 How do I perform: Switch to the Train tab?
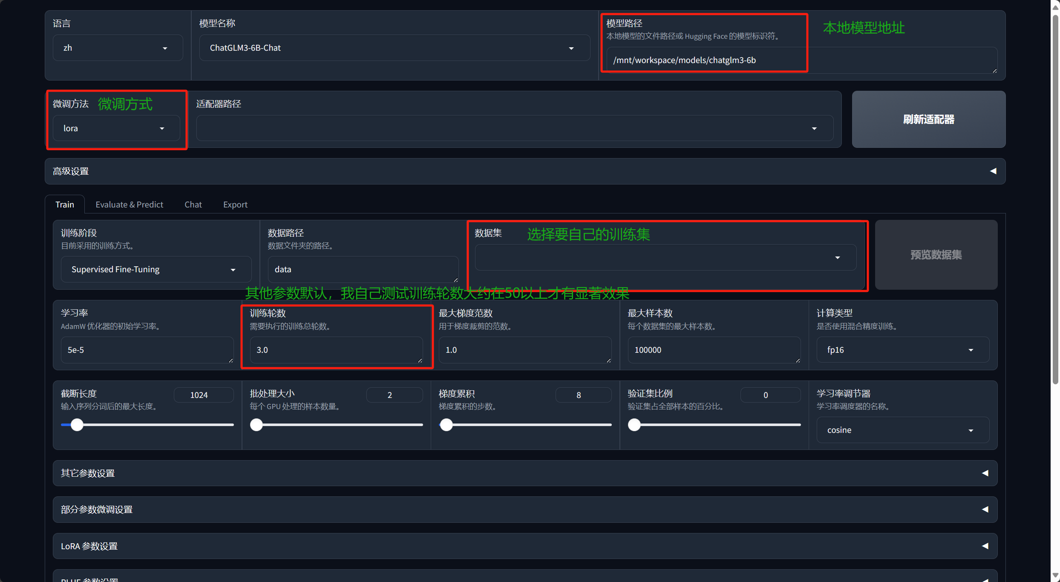tap(65, 205)
